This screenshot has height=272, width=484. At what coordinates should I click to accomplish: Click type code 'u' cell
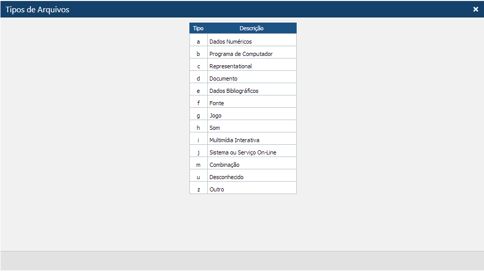198,177
